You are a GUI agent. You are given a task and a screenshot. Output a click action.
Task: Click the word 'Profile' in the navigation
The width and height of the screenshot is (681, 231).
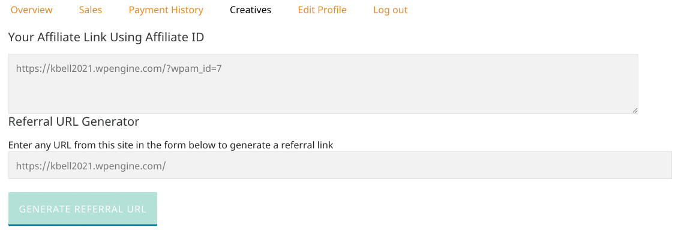click(332, 10)
